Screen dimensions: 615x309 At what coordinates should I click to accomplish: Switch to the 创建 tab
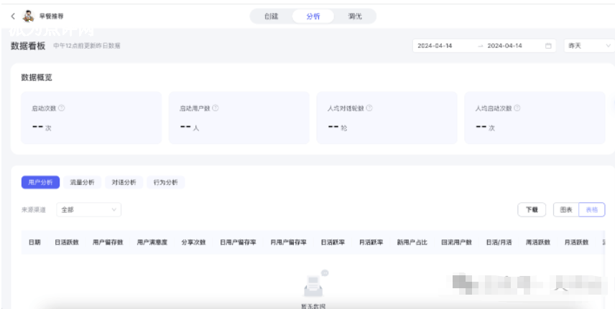pyautogui.click(x=271, y=16)
